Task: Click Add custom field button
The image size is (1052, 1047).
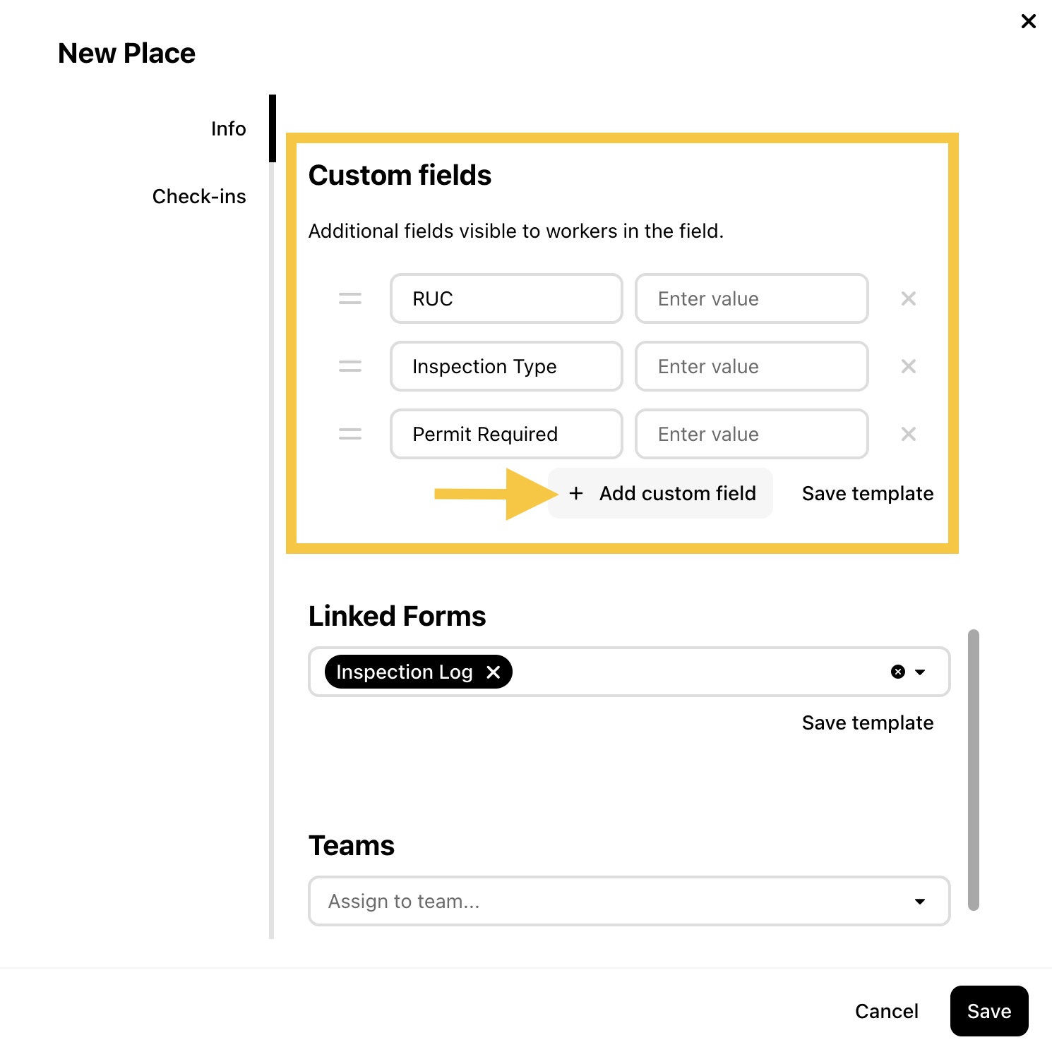Action: 661,493
